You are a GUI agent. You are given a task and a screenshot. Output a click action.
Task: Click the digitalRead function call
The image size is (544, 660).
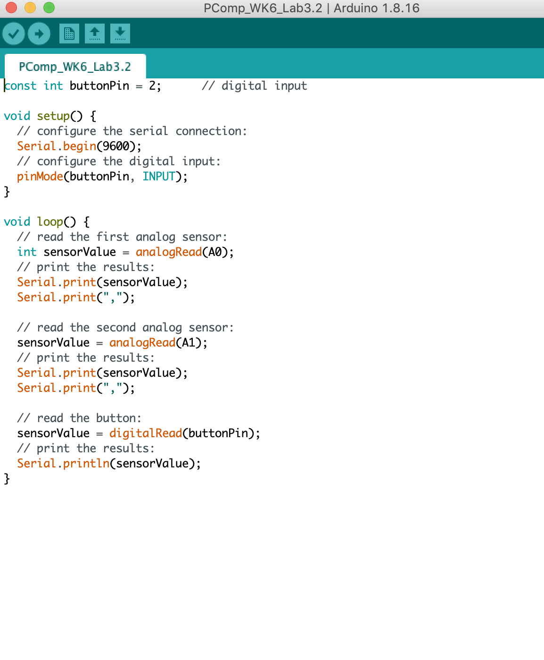click(146, 433)
